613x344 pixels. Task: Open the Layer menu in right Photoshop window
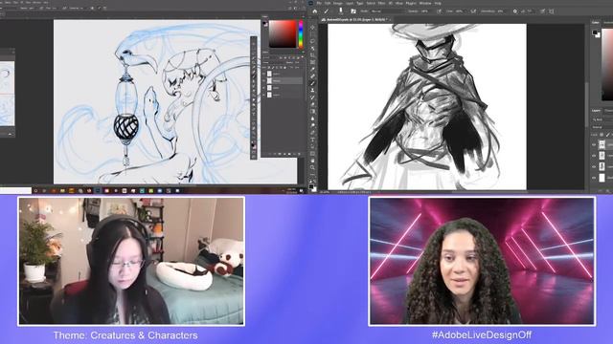coord(349,3)
